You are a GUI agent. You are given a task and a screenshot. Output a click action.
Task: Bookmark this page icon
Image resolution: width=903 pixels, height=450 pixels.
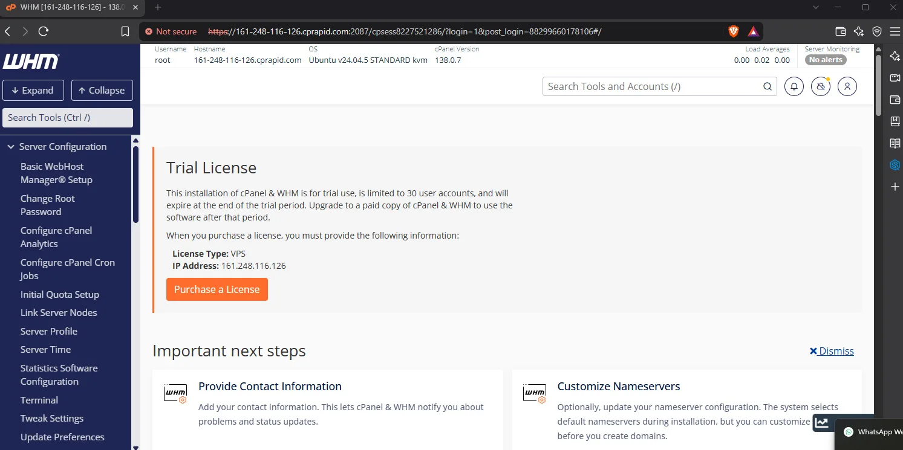click(125, 31)
